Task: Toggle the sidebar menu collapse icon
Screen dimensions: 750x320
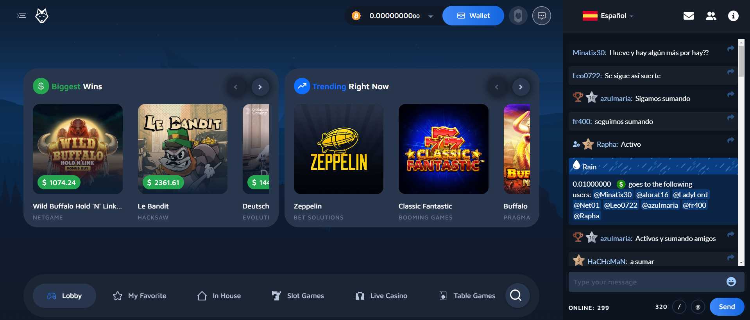Action: coord(21,16)
